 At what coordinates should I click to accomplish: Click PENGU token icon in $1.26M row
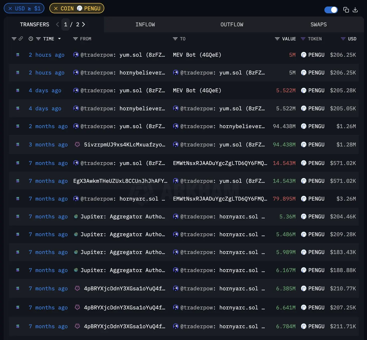(304, 126)
